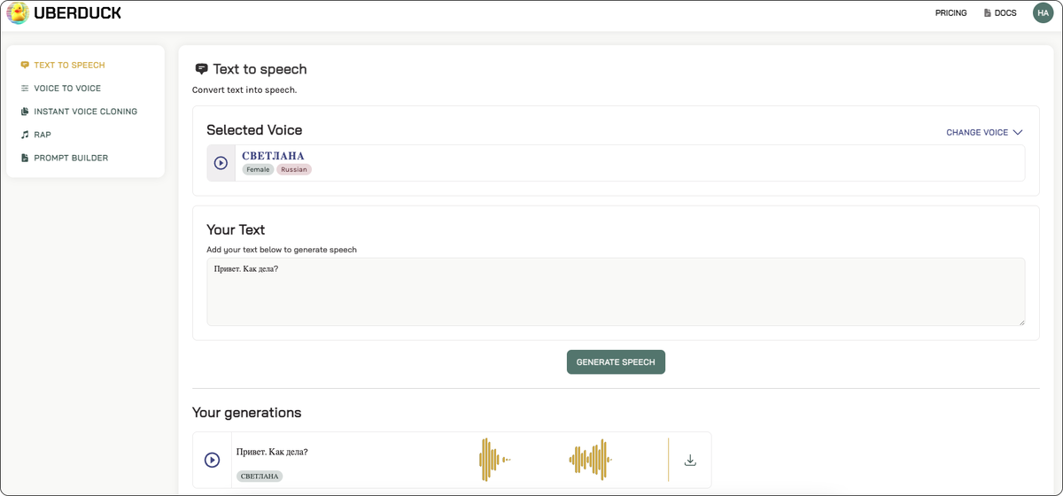Viewport: 1063px width, 496px height.
Task: Click 'Convert text into speech.' subtitle
Action: click(x=244, y=89)
